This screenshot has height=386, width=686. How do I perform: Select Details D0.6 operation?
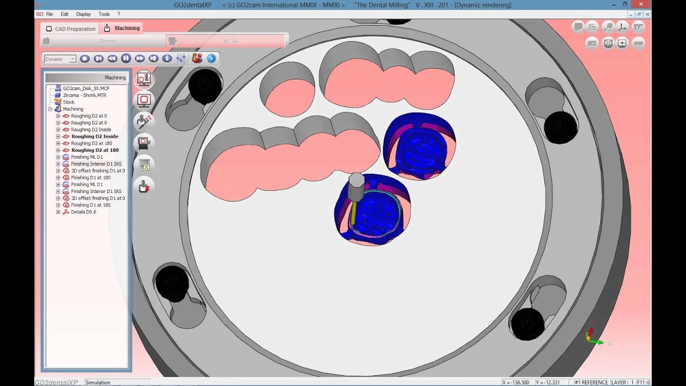pos(84,212)
